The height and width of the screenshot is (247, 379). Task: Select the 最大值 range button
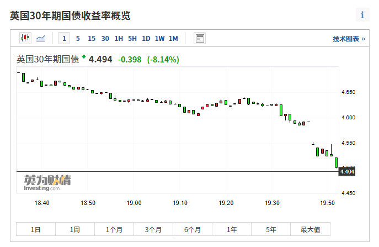pyautogui.click(x=310, y=229)
